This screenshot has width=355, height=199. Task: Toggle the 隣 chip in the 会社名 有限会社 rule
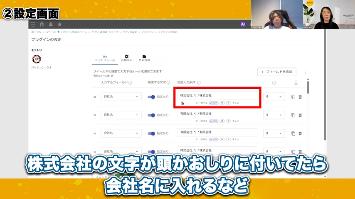click(222, 139)
